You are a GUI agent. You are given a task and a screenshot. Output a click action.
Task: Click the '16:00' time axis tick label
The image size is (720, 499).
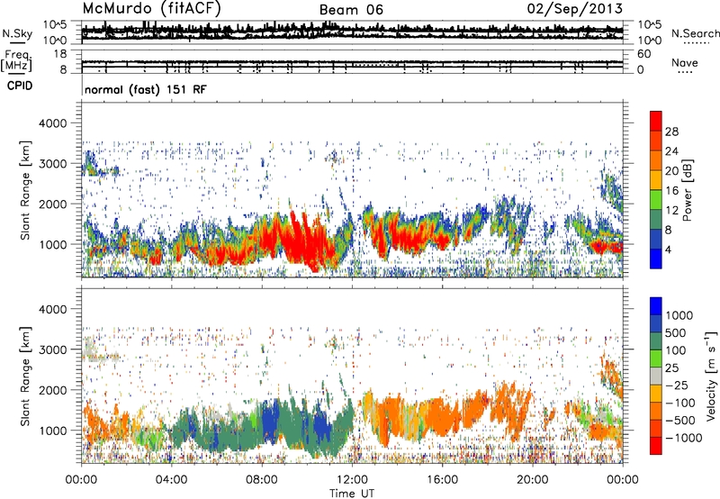pyautogui.click(x=442, y=480)
